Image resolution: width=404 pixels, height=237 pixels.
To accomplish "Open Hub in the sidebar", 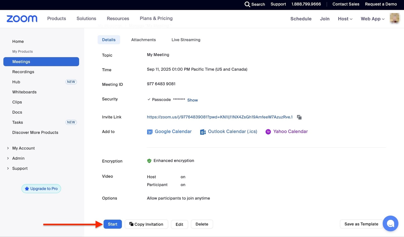I will [x=16, y=82].
